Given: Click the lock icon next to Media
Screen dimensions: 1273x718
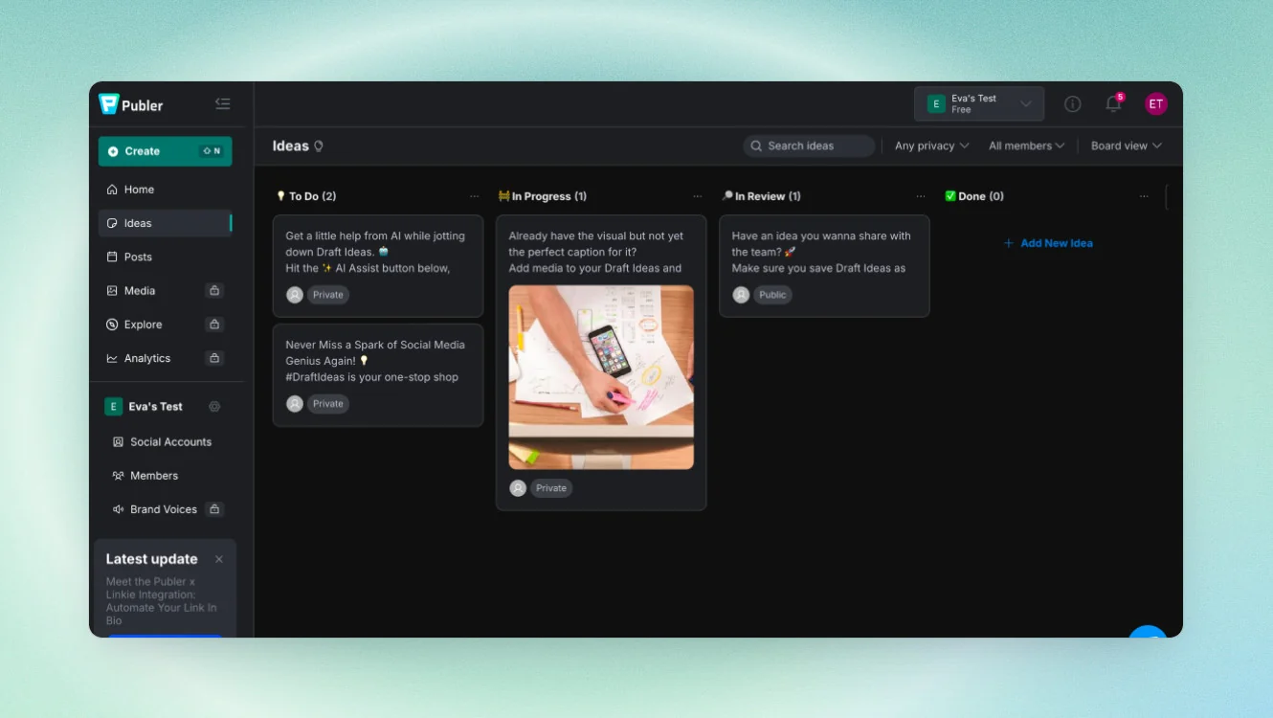Looking at the screenshot, I should (x=214, y=291).
